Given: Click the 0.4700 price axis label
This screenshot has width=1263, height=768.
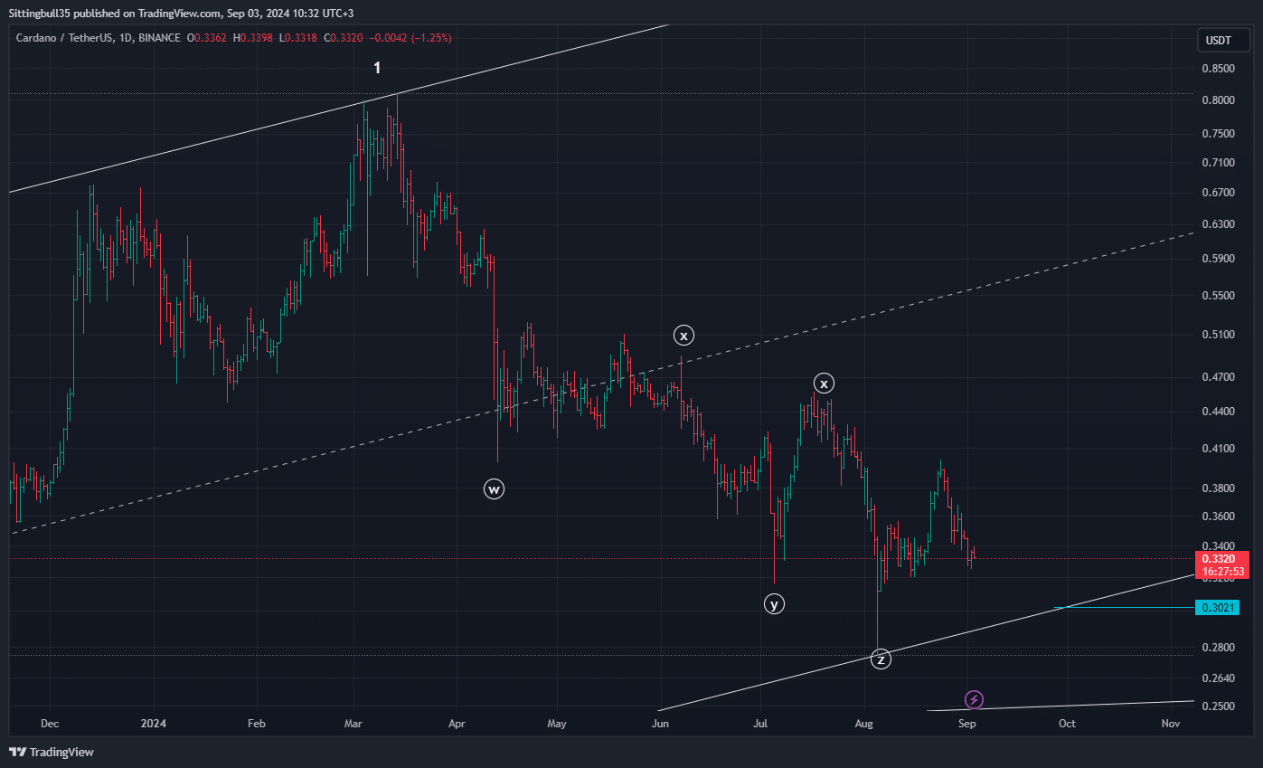Looking at the screenshot, I should [1219, 377].
